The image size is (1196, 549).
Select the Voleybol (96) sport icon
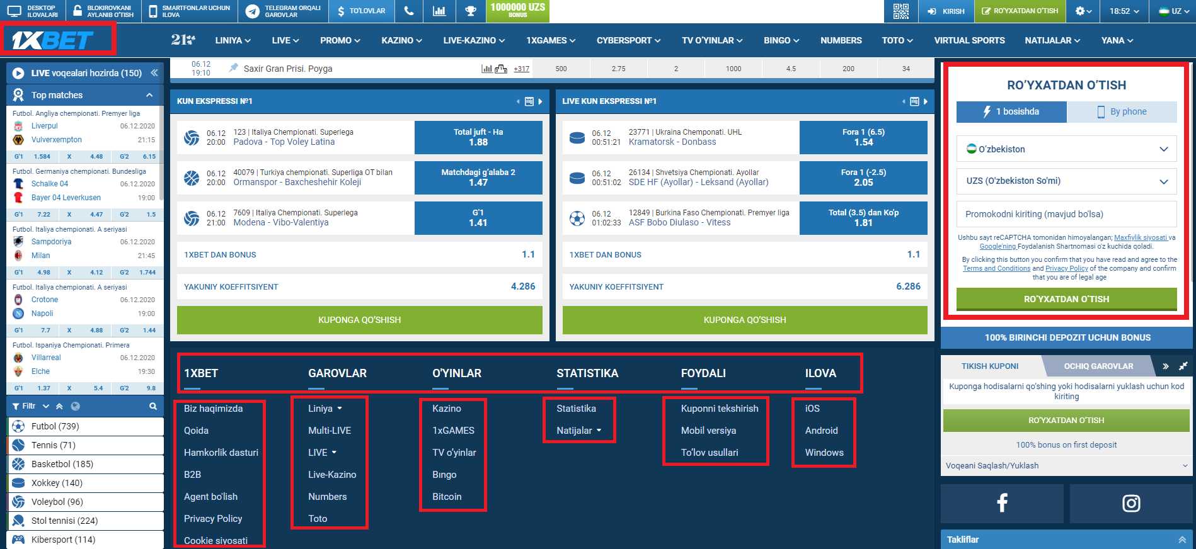(18, 502)
